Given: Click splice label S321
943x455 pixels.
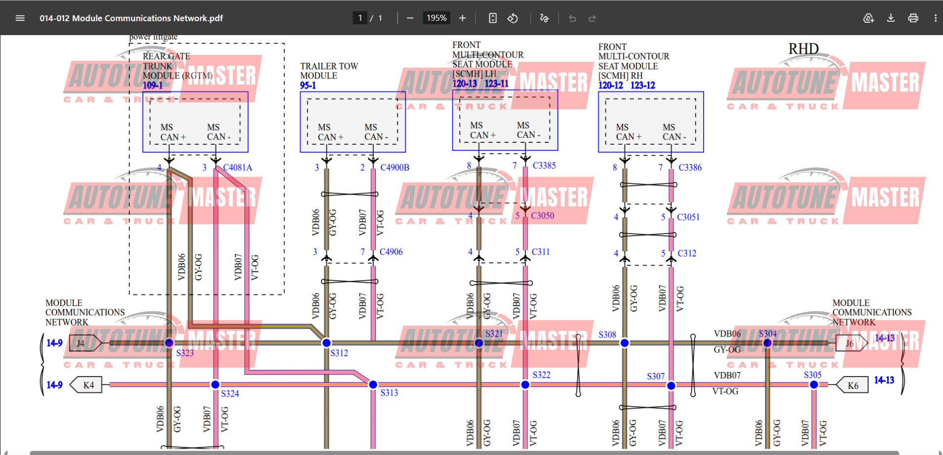Looking at the screenshot, I should coord(494,334).
